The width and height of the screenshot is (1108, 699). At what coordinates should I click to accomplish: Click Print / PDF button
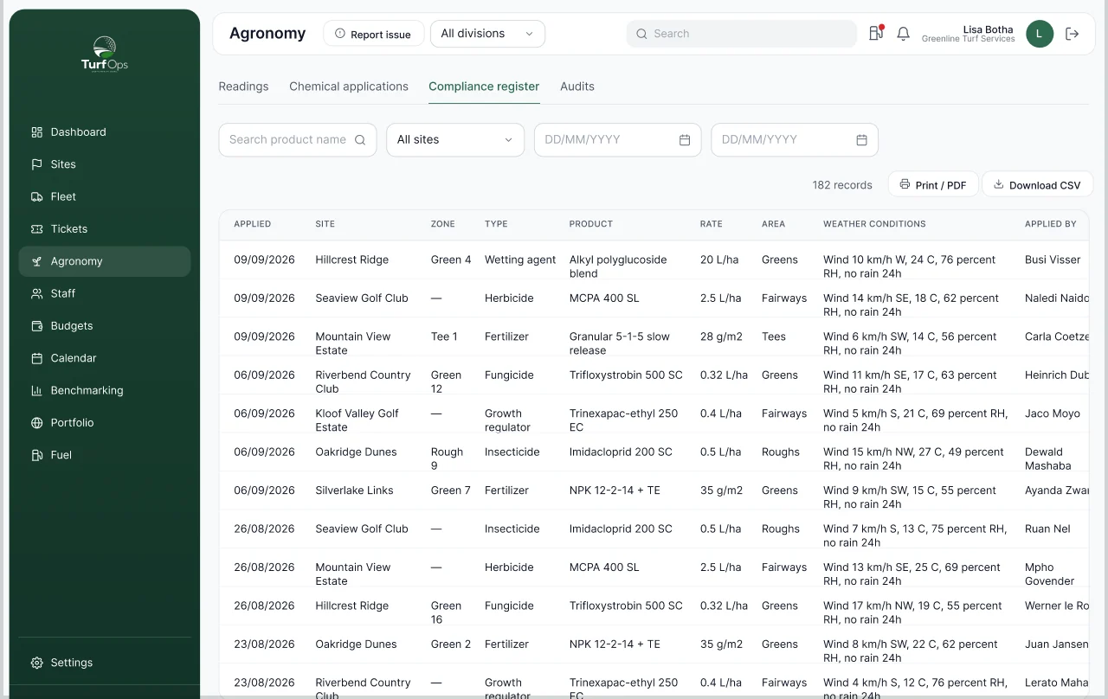coord(933,185)
